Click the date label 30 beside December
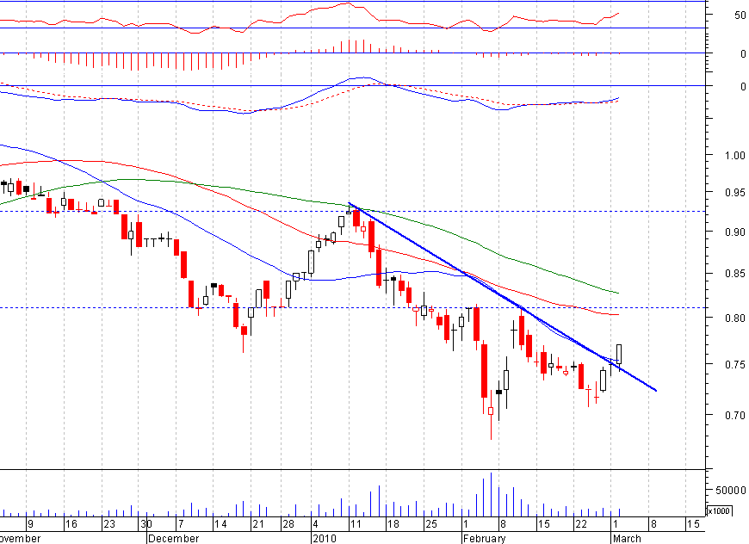Viewport: 749px width, 544px height. pyautogui.click(x=146, y=524)
